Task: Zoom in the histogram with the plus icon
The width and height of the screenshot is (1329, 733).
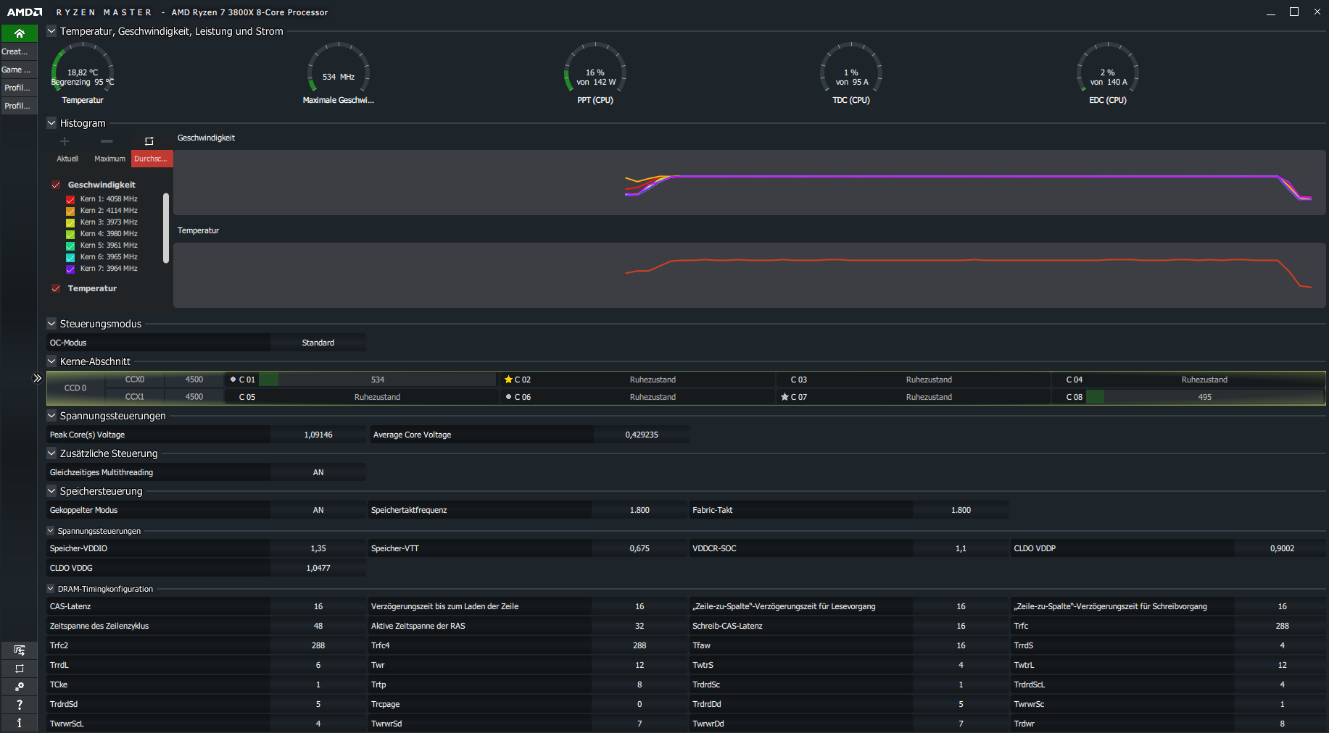Action: (65, 141)
